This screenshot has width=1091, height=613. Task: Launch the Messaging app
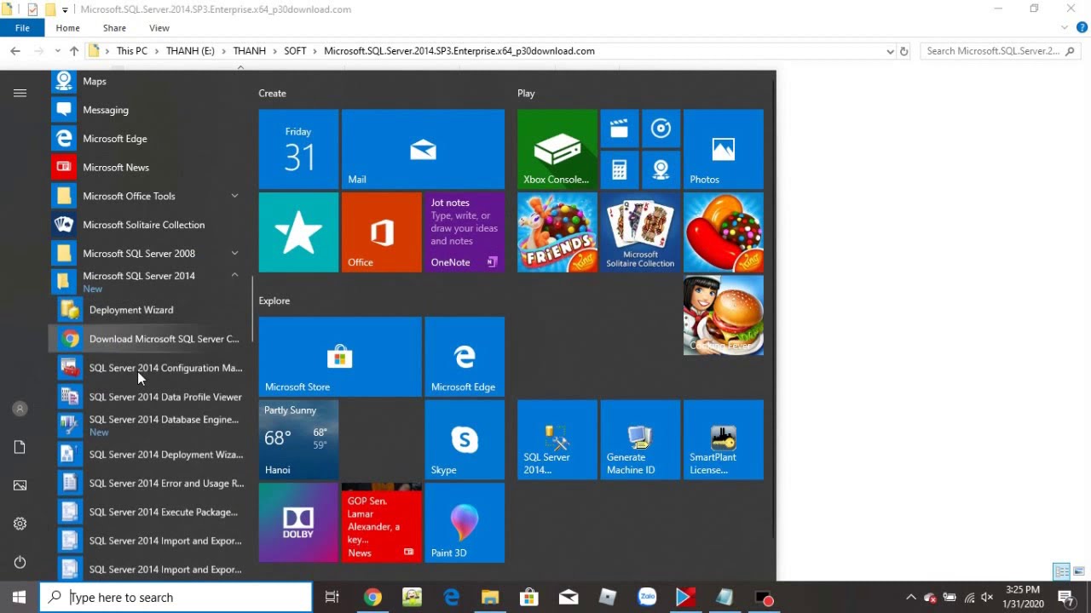(146, 110)
